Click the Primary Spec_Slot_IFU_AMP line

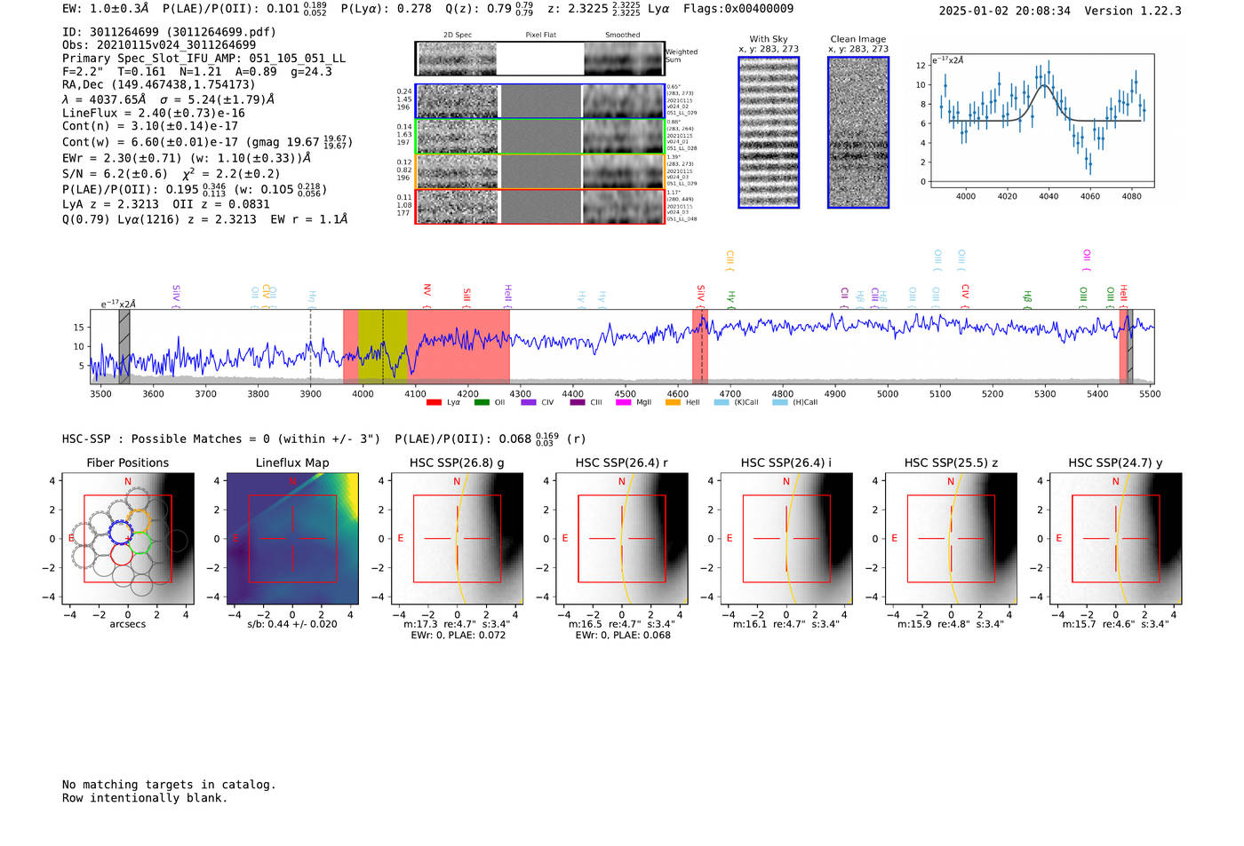(x=204, y=59)
